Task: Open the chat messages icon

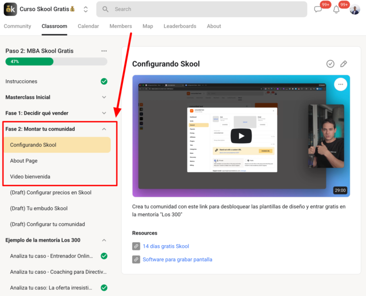Action: (318, 9)
